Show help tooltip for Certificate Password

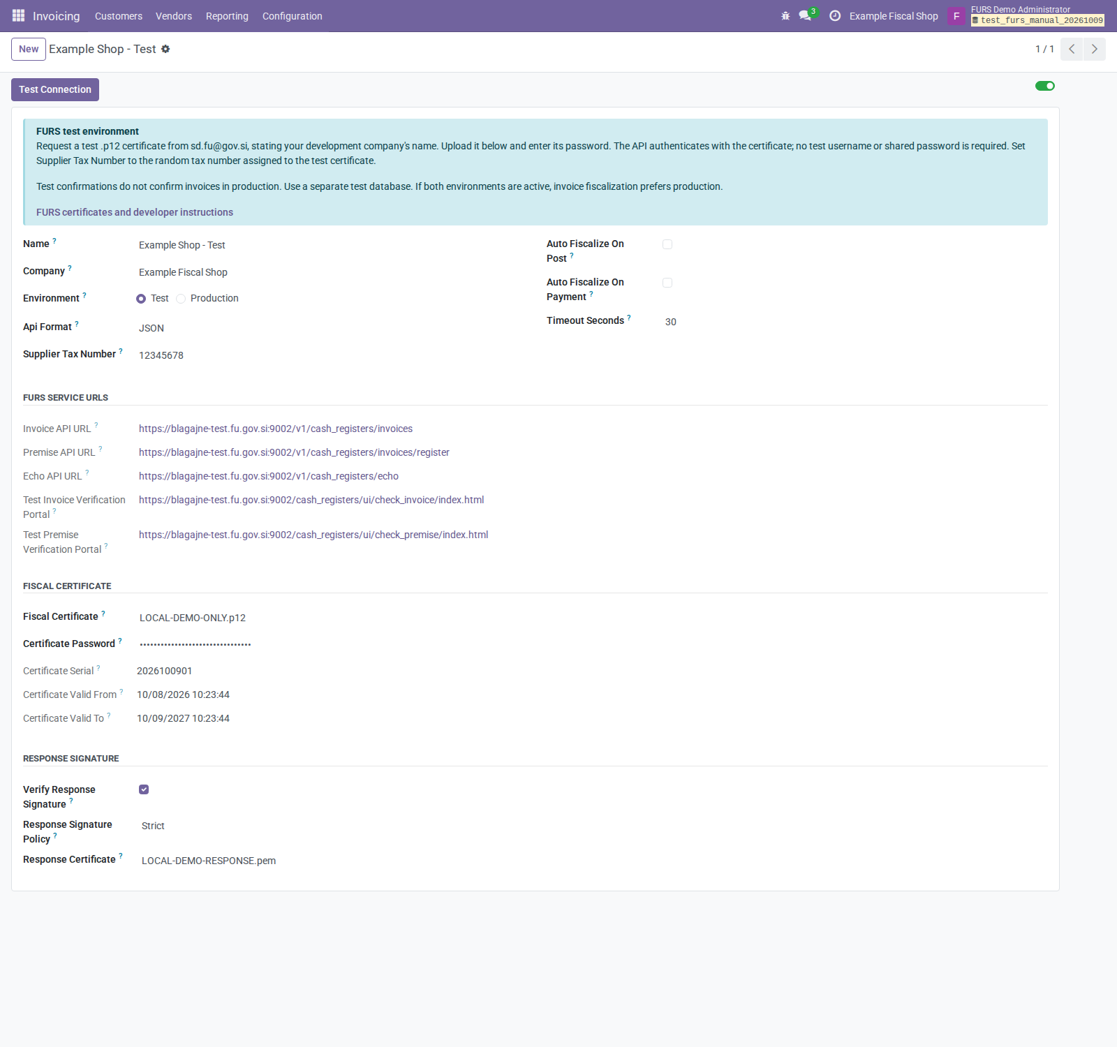pos(120,641)
